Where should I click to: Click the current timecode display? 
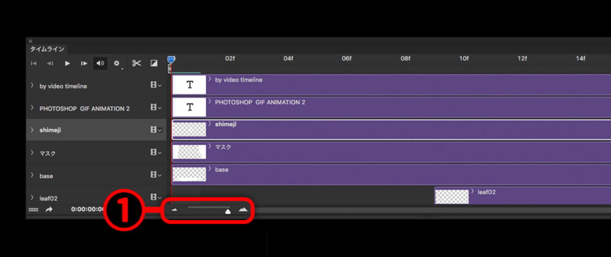87,209
